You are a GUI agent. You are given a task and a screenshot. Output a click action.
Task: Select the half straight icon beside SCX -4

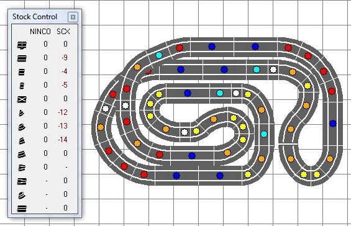22,72
